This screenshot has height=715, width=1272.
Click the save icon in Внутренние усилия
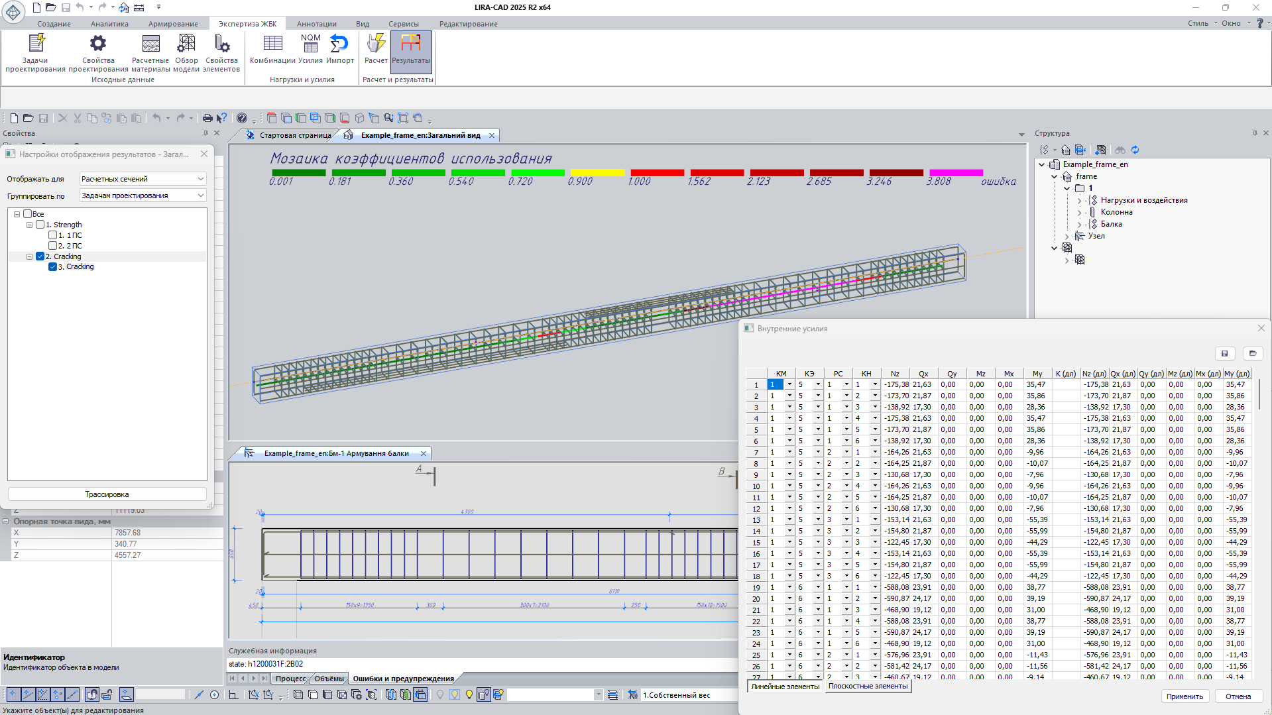(x=1224, y=353)
